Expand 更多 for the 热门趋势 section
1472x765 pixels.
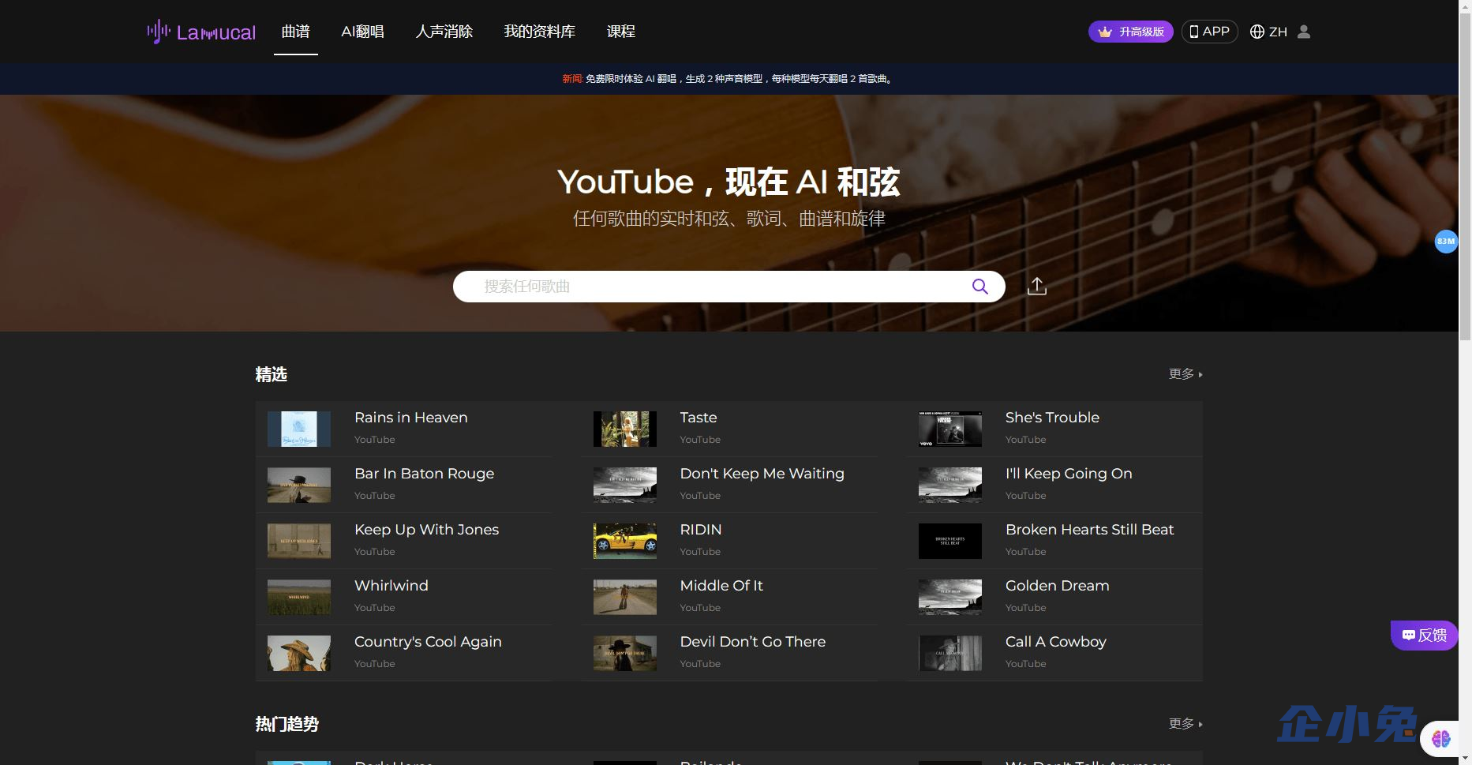click(1185, 724)
